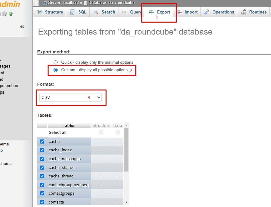The width and height of the screenshot is (271, 207).
Task: Click the 'contactgroups' table name
Action: click(61, 193)
